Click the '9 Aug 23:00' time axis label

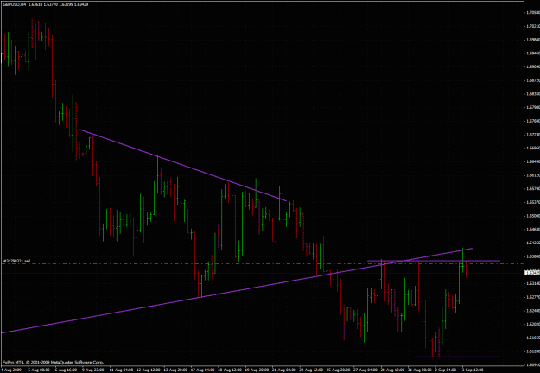point(92,370)
